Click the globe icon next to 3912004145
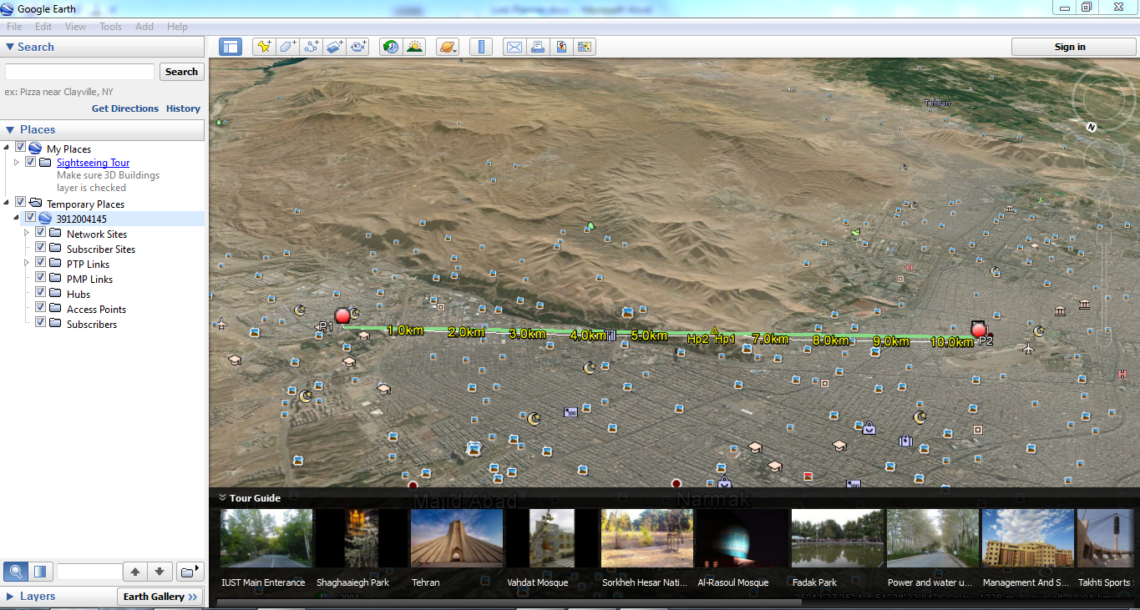The width and height of the screenshot is (1140, 610). point(45,219)
